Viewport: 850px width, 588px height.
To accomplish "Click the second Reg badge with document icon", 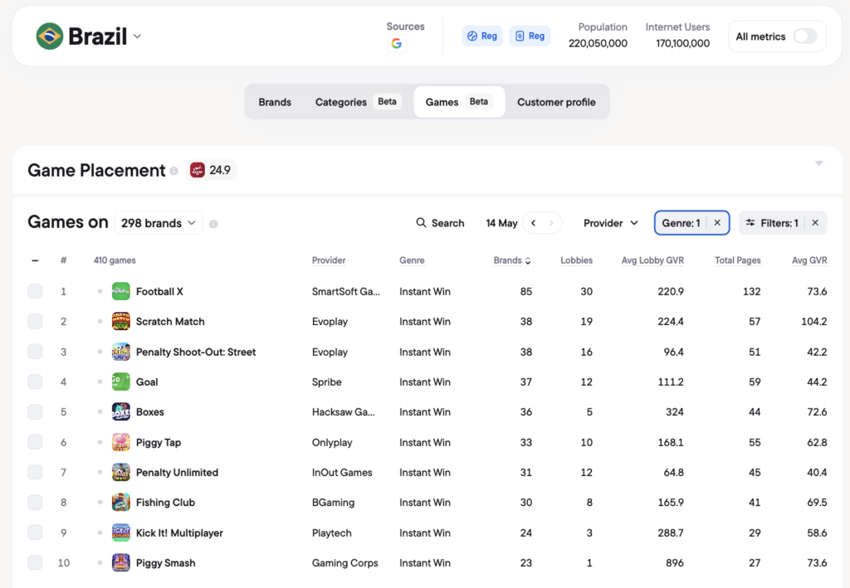I will [529, 36].
